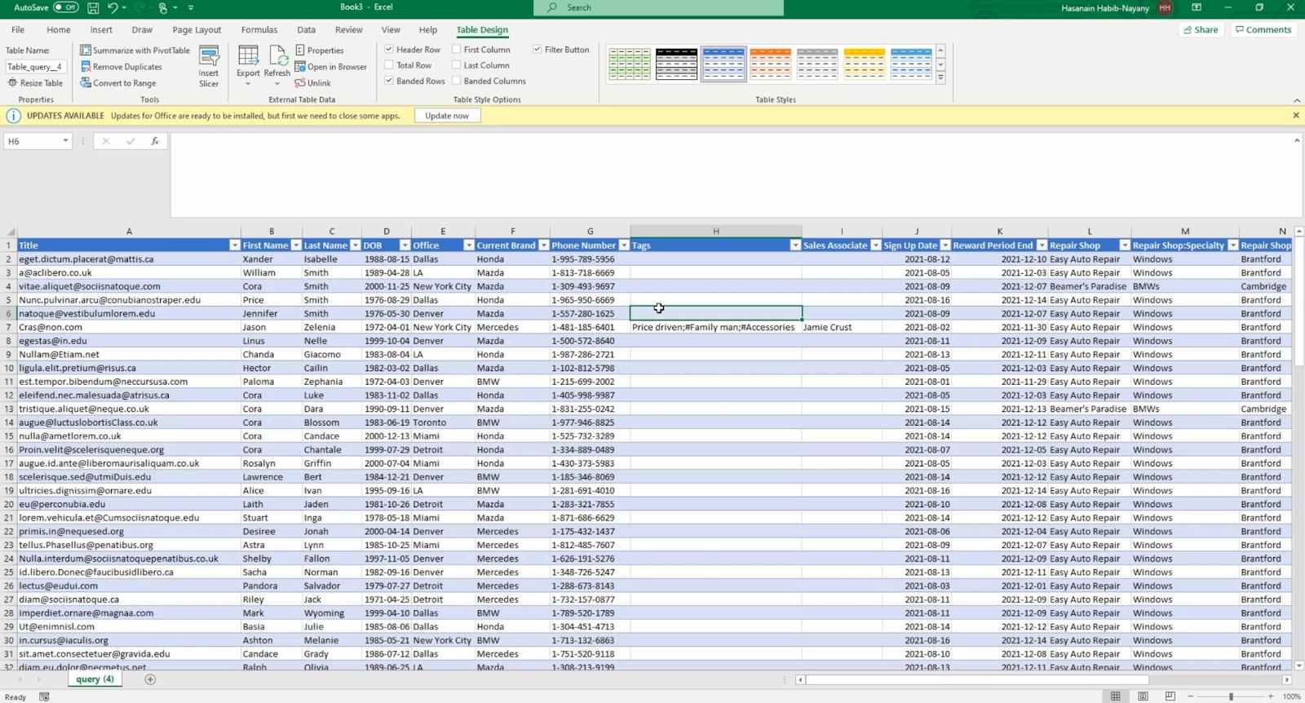Click the Table Name field
Viewport: 1305px width, 703px height.
pos(37,67)
